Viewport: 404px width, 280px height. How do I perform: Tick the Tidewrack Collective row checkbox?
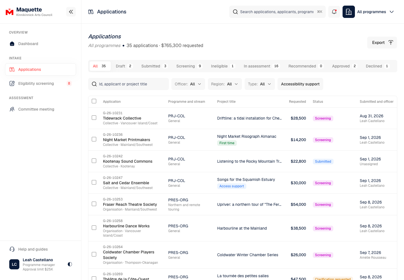pos(94,118)
